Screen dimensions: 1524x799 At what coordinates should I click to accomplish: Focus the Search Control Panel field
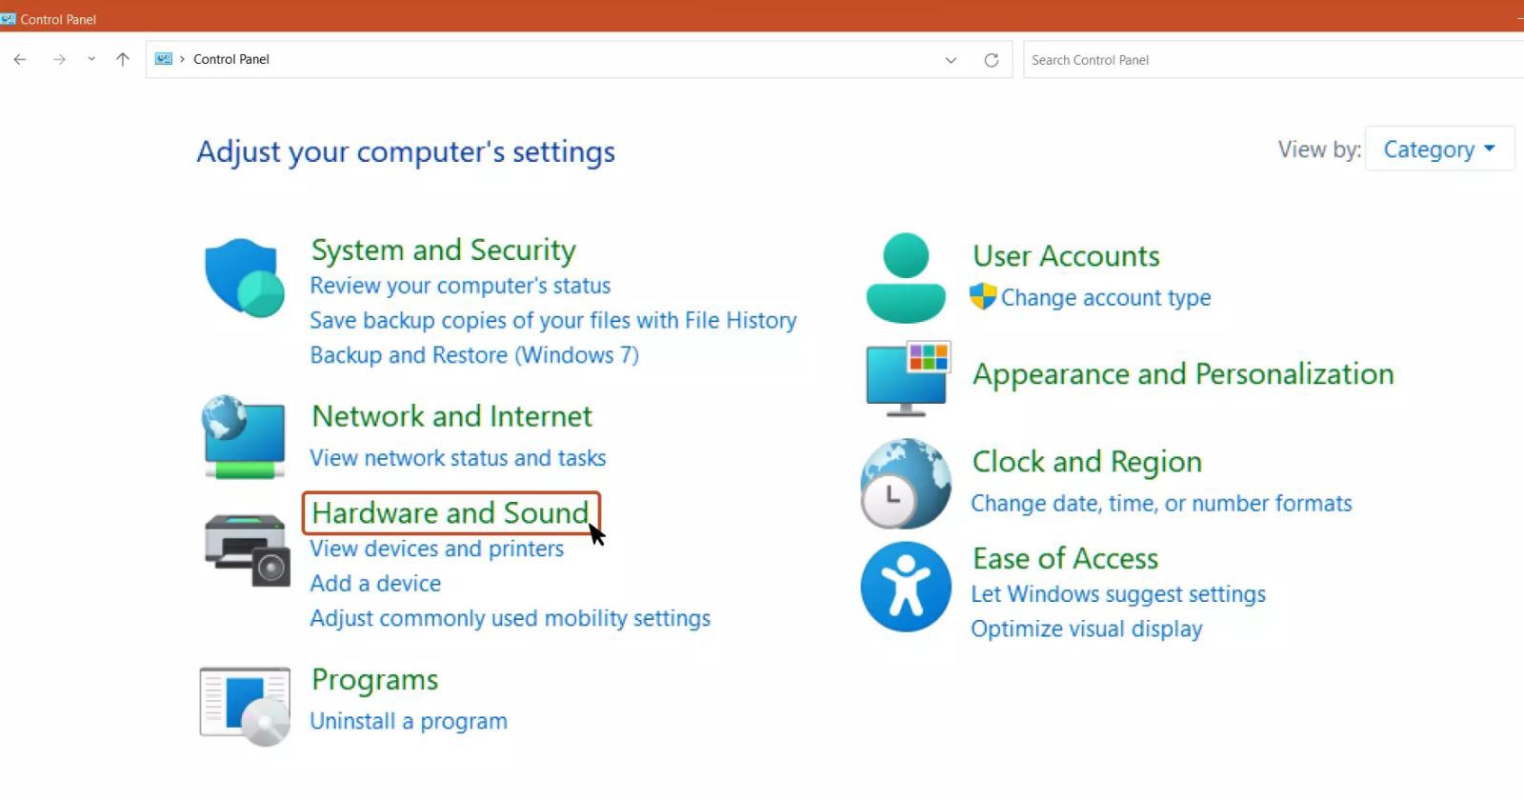coord(1273,60)
